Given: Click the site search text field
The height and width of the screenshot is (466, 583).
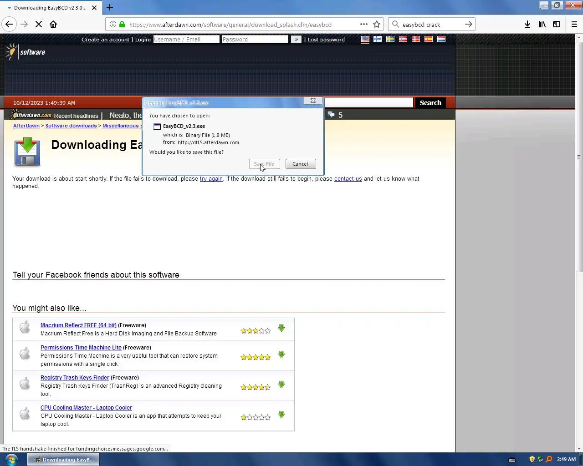Looking at the screenshot, I should click(368, 103).
